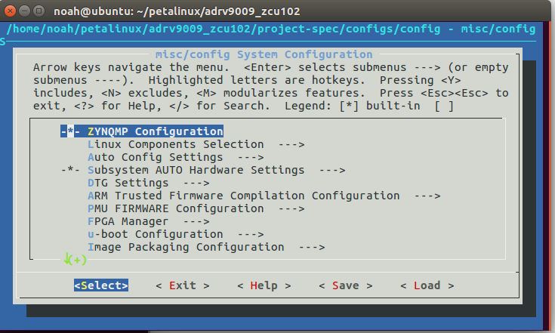Open u-boot Configuration submenu
Image resolution: width=555 pixels, height=333 pixels.
[x=175, y=234]
